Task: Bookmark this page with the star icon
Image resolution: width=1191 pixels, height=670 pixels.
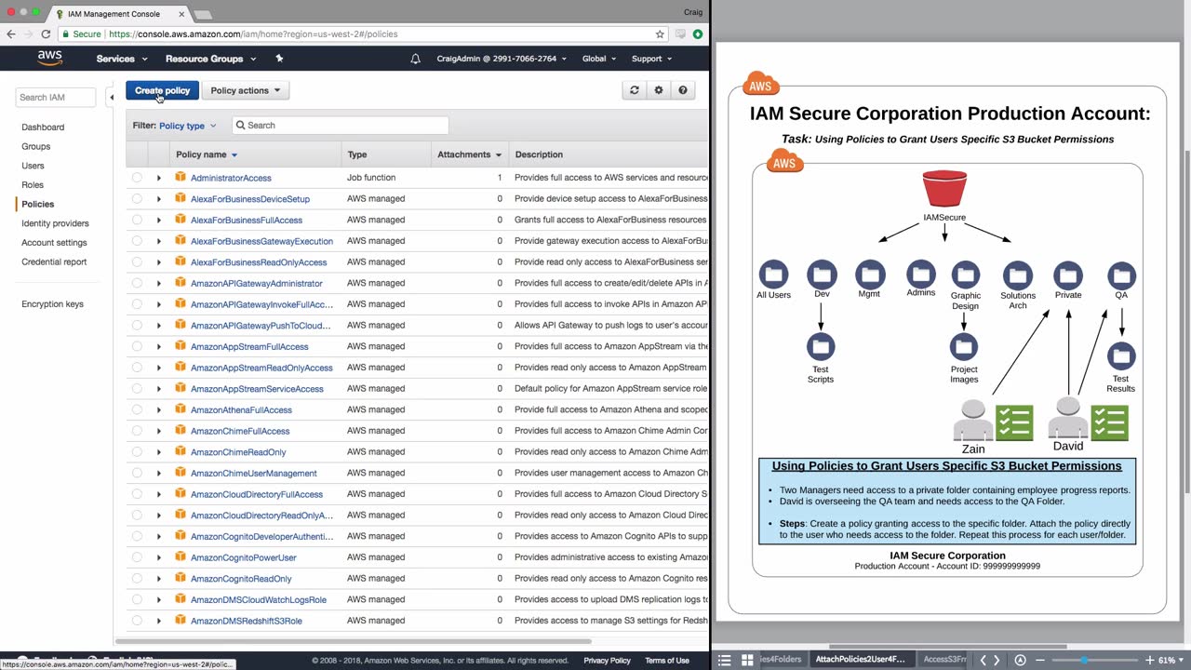Action: (660, 34)
